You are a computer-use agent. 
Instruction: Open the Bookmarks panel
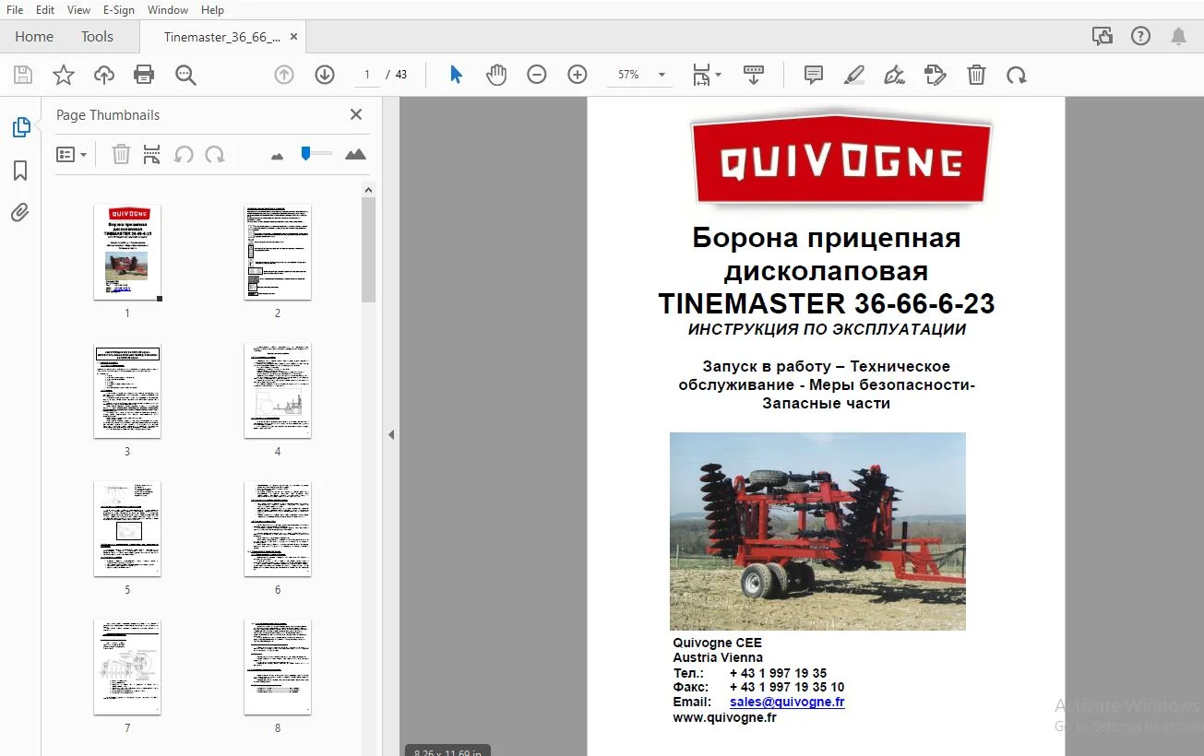[x=20, y=171]
